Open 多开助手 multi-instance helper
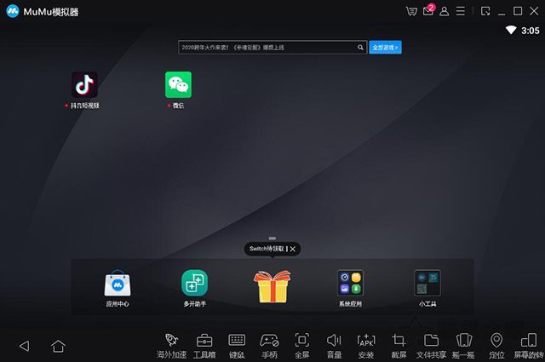Image resolution: width=545 pixels, height=362 pixels. coord(194,283)
